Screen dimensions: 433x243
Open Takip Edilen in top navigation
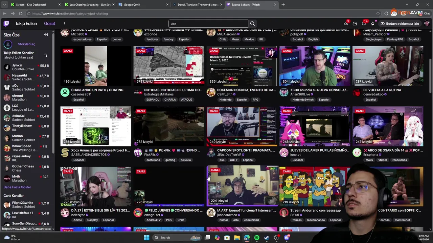click(26, 24)
